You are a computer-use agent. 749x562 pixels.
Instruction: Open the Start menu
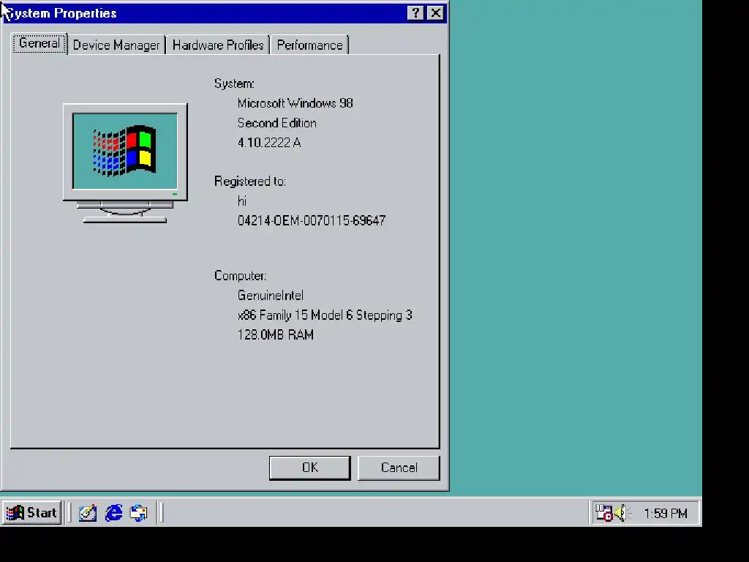click(x=32, y=513)
